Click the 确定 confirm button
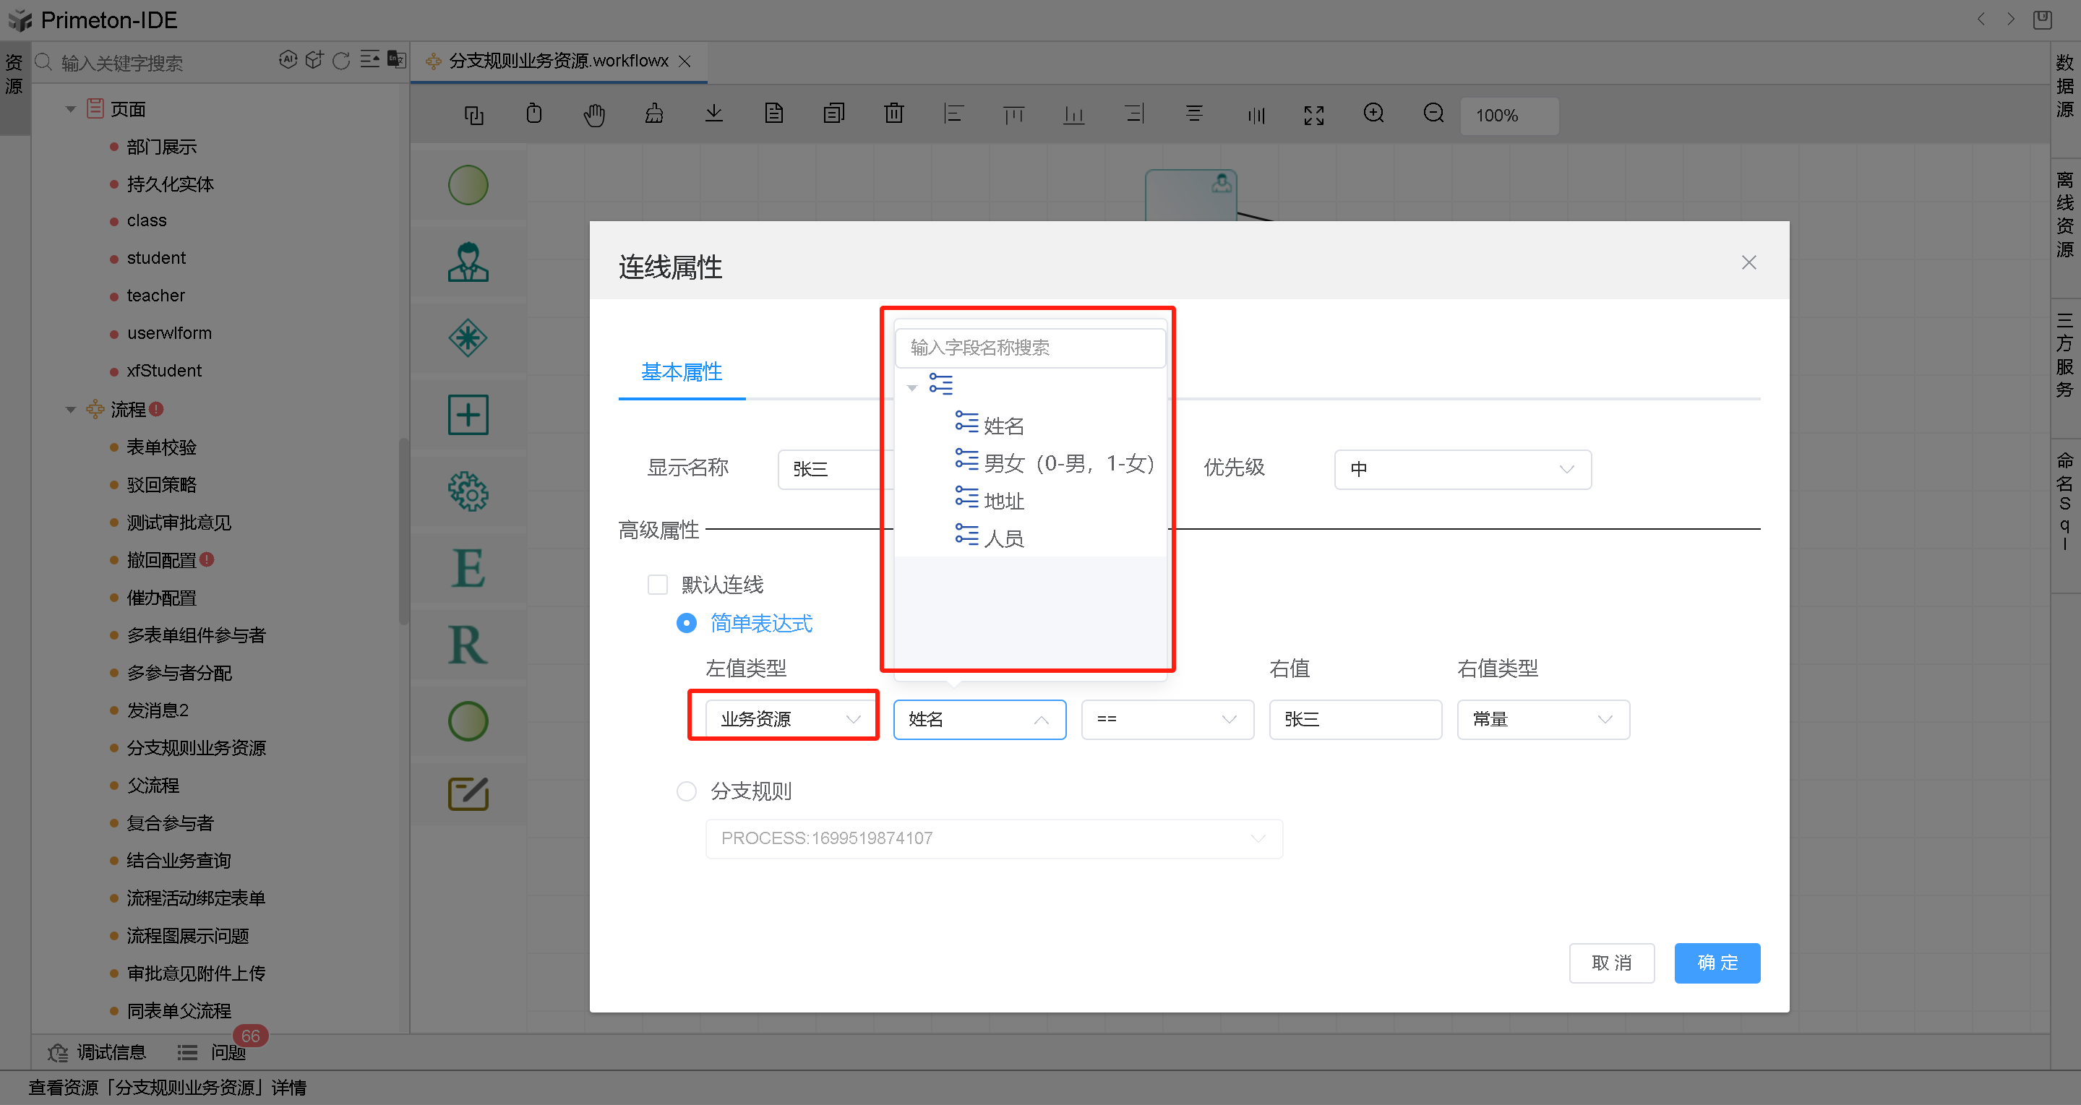The image size is (2081, 1105). (x=1717, y=963)
